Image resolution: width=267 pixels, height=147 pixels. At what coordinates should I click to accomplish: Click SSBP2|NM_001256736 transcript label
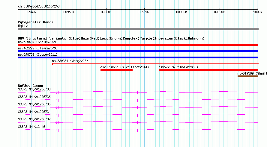(x=34, y=97)
